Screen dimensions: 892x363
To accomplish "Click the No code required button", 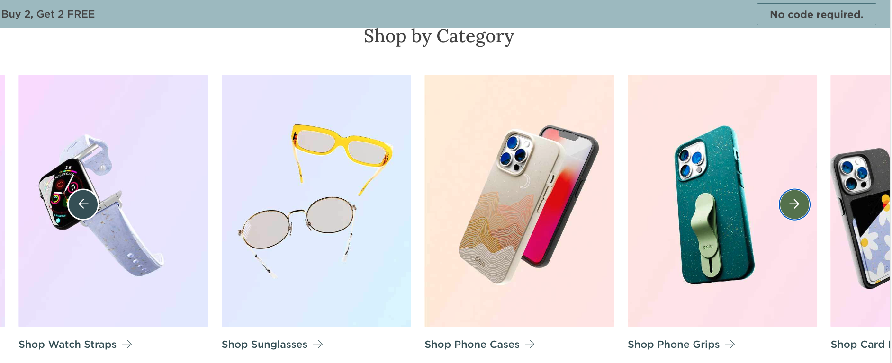I will tap(816, 14).
